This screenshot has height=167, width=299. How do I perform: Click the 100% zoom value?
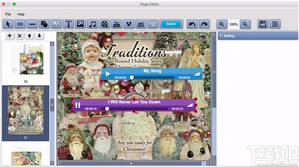point(233,24)
